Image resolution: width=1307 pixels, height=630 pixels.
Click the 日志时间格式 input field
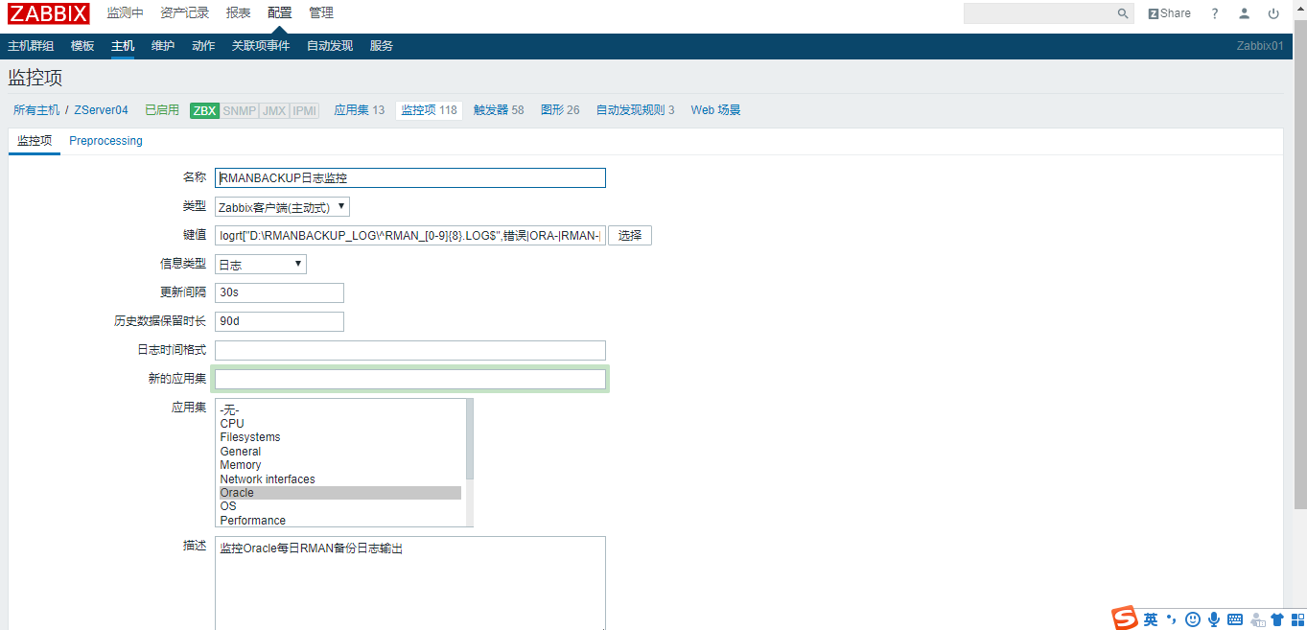(x=410, y=350)
